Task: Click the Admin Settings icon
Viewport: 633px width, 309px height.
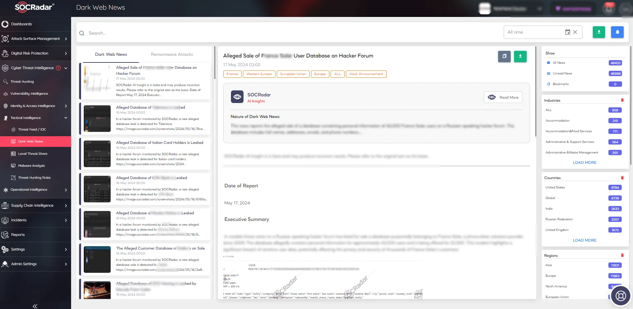Action: click(x=5, y=264)
